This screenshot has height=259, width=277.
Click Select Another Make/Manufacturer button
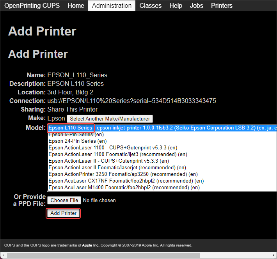tap(110, 119)
